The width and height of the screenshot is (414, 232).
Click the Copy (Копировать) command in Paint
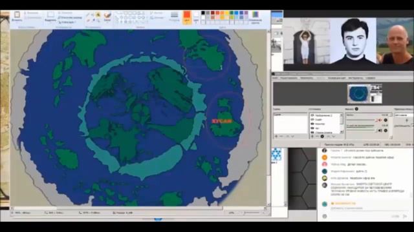pos(32,17)
